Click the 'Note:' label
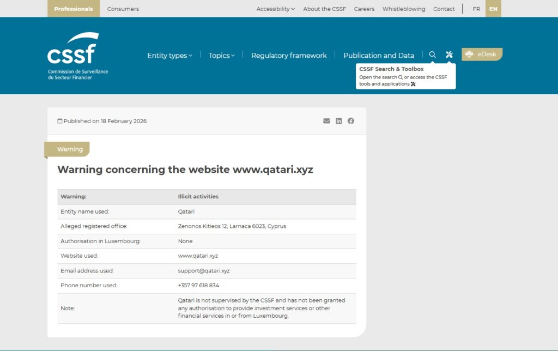 [68, 308]
